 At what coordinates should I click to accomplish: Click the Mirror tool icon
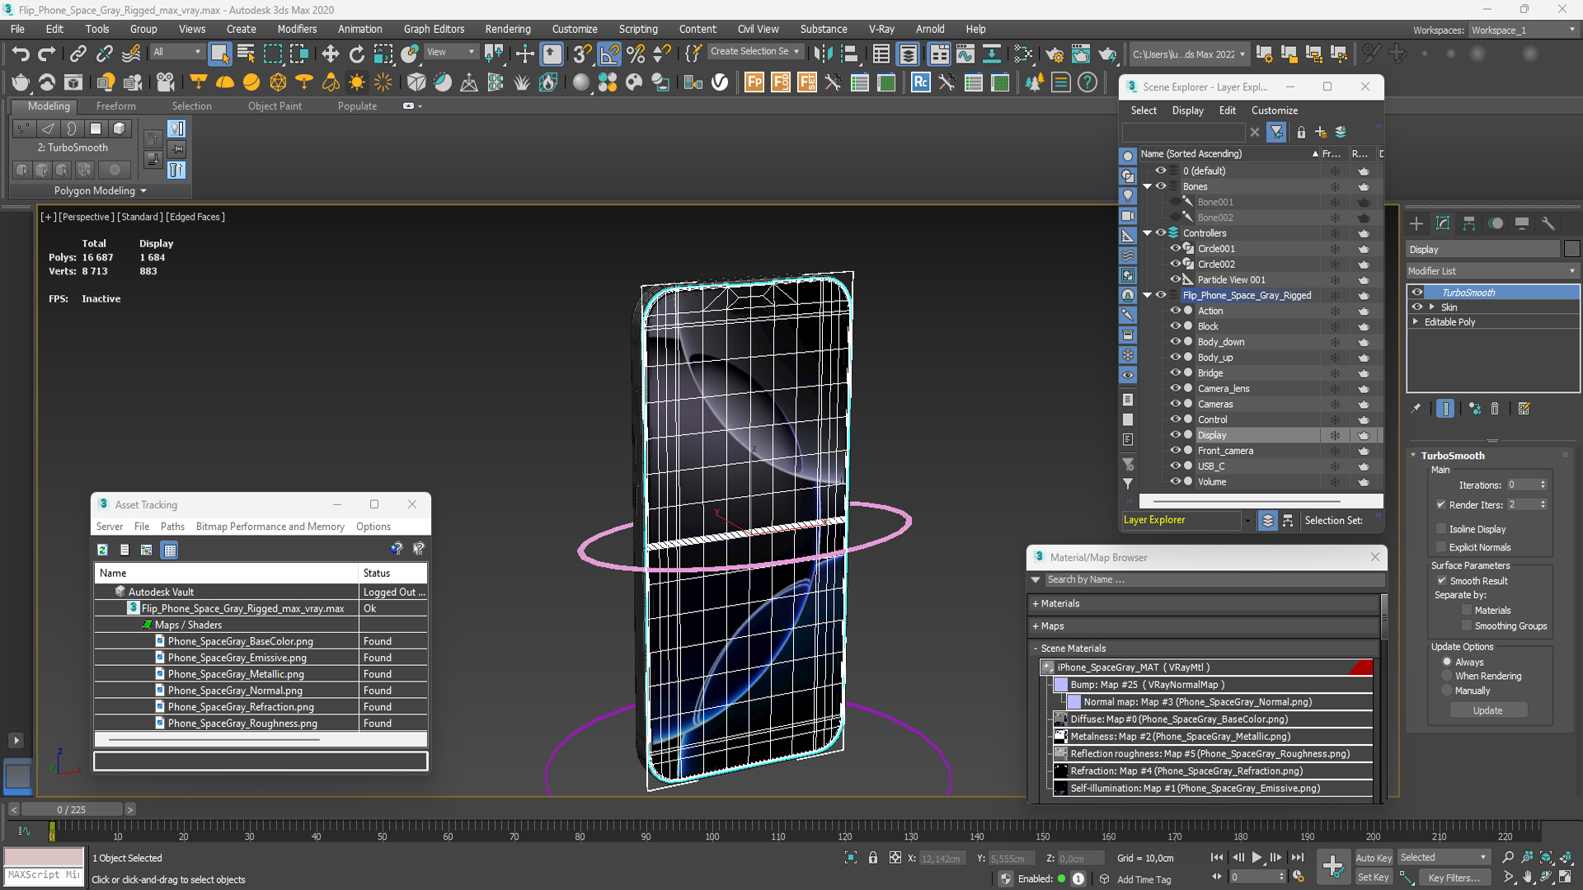[x=823, y=54]
